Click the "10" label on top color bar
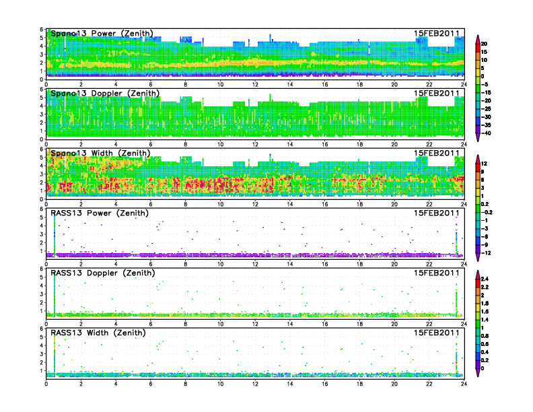The height and width of the screenshot is (412, 533). (x=484, y=60)
